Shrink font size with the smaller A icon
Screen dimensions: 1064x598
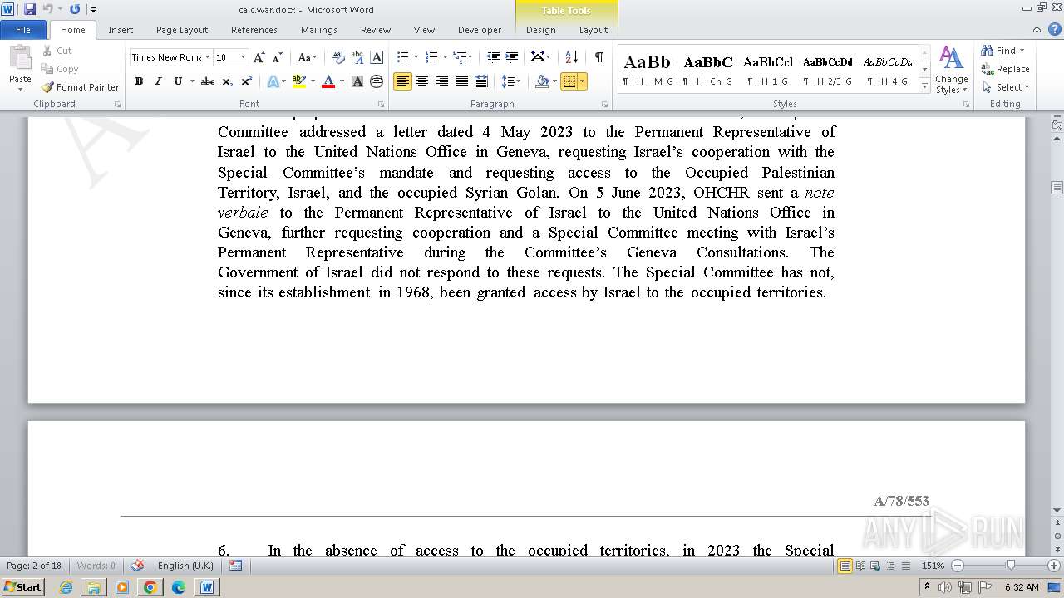pos(277,57)
